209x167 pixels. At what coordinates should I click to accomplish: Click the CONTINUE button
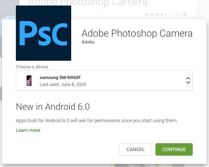click(x=174, y=149)
